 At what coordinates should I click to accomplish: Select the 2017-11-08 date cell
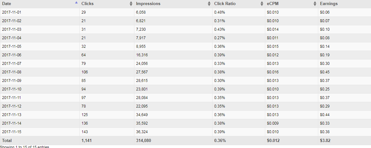click(11, 72)
